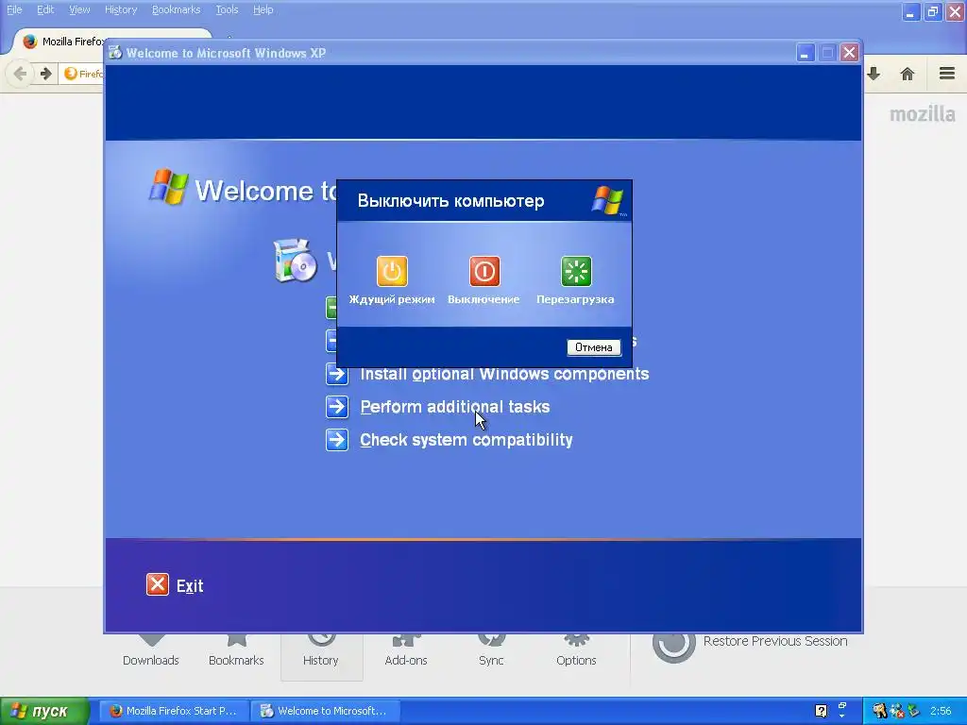
Task: Click Firefox back arrow button
Action: 20,74
